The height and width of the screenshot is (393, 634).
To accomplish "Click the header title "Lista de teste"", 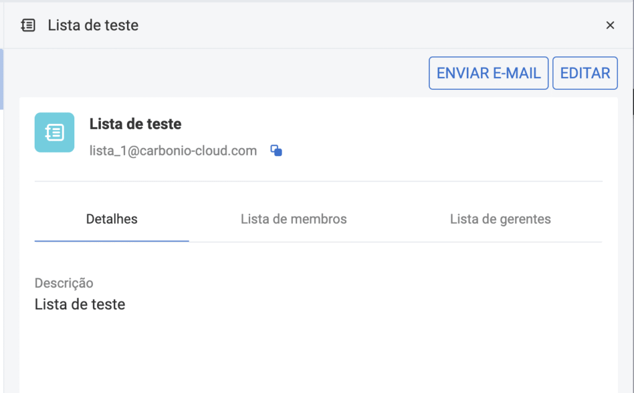I will [x=93, y=25].
